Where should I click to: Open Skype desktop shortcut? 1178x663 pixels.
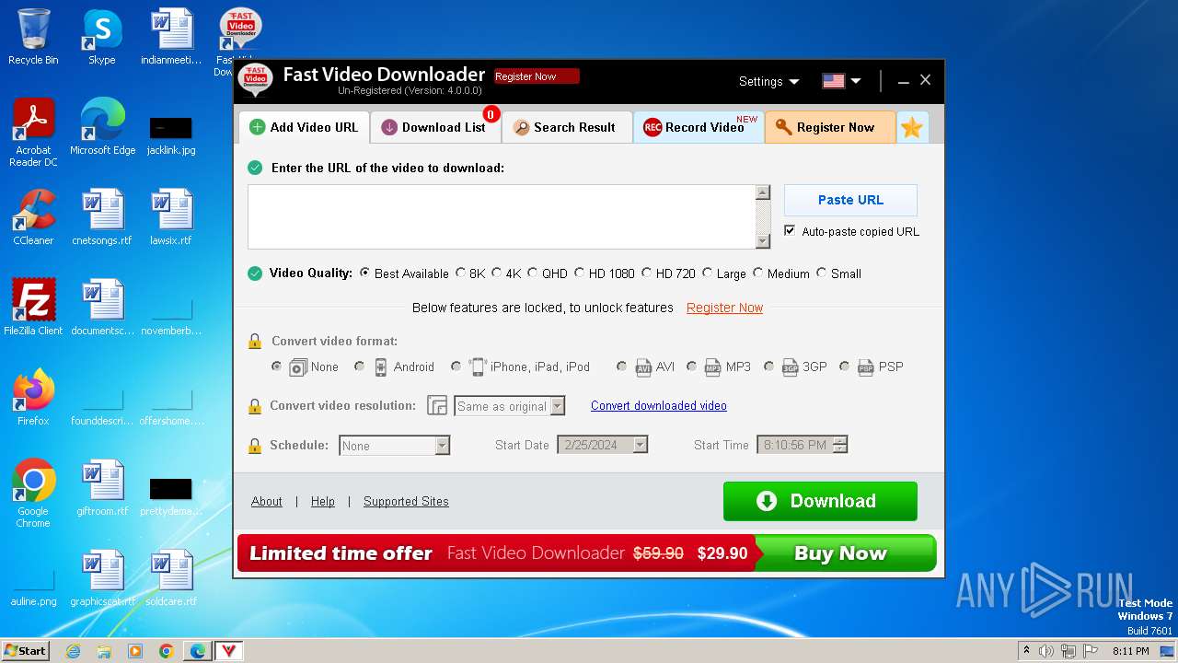point(101,37)
